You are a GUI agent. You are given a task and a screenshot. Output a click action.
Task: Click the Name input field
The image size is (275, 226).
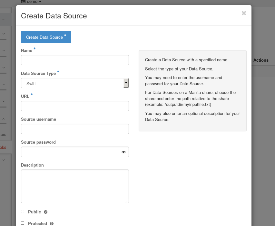[75, 60]
